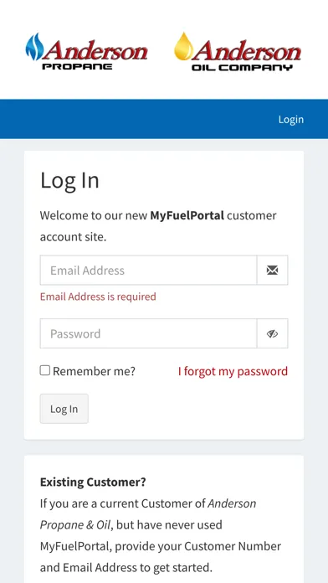Open the "I forgot my password" link
This screenshot has height=583, width=328.
pos(233,371)
